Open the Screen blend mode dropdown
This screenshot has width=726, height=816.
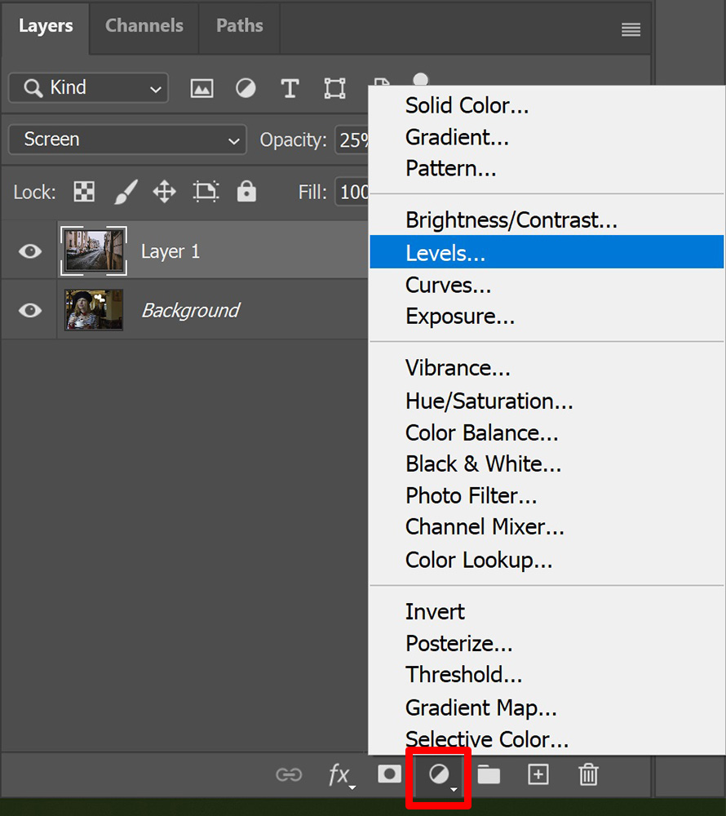click(127, 140)
